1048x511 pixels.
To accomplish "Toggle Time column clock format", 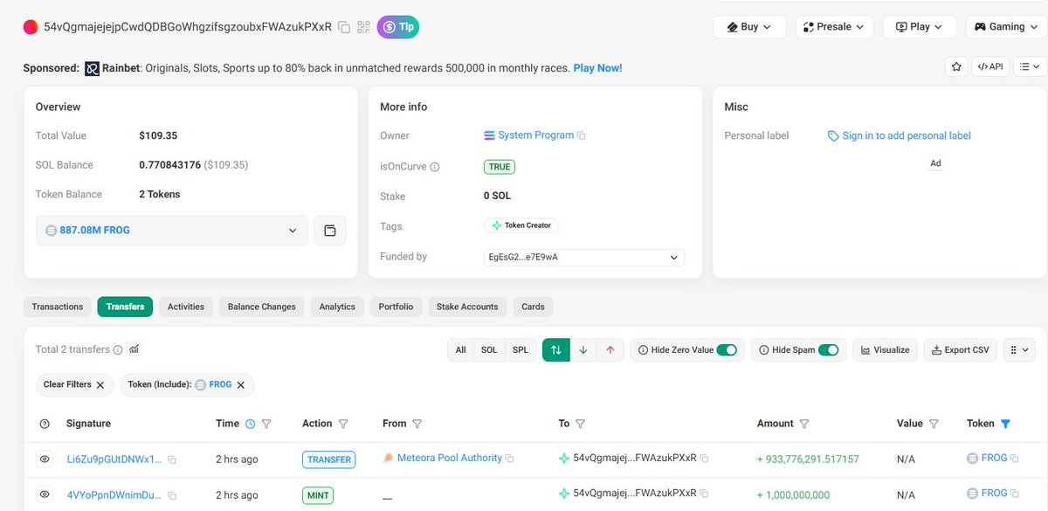I will (251, 424).
